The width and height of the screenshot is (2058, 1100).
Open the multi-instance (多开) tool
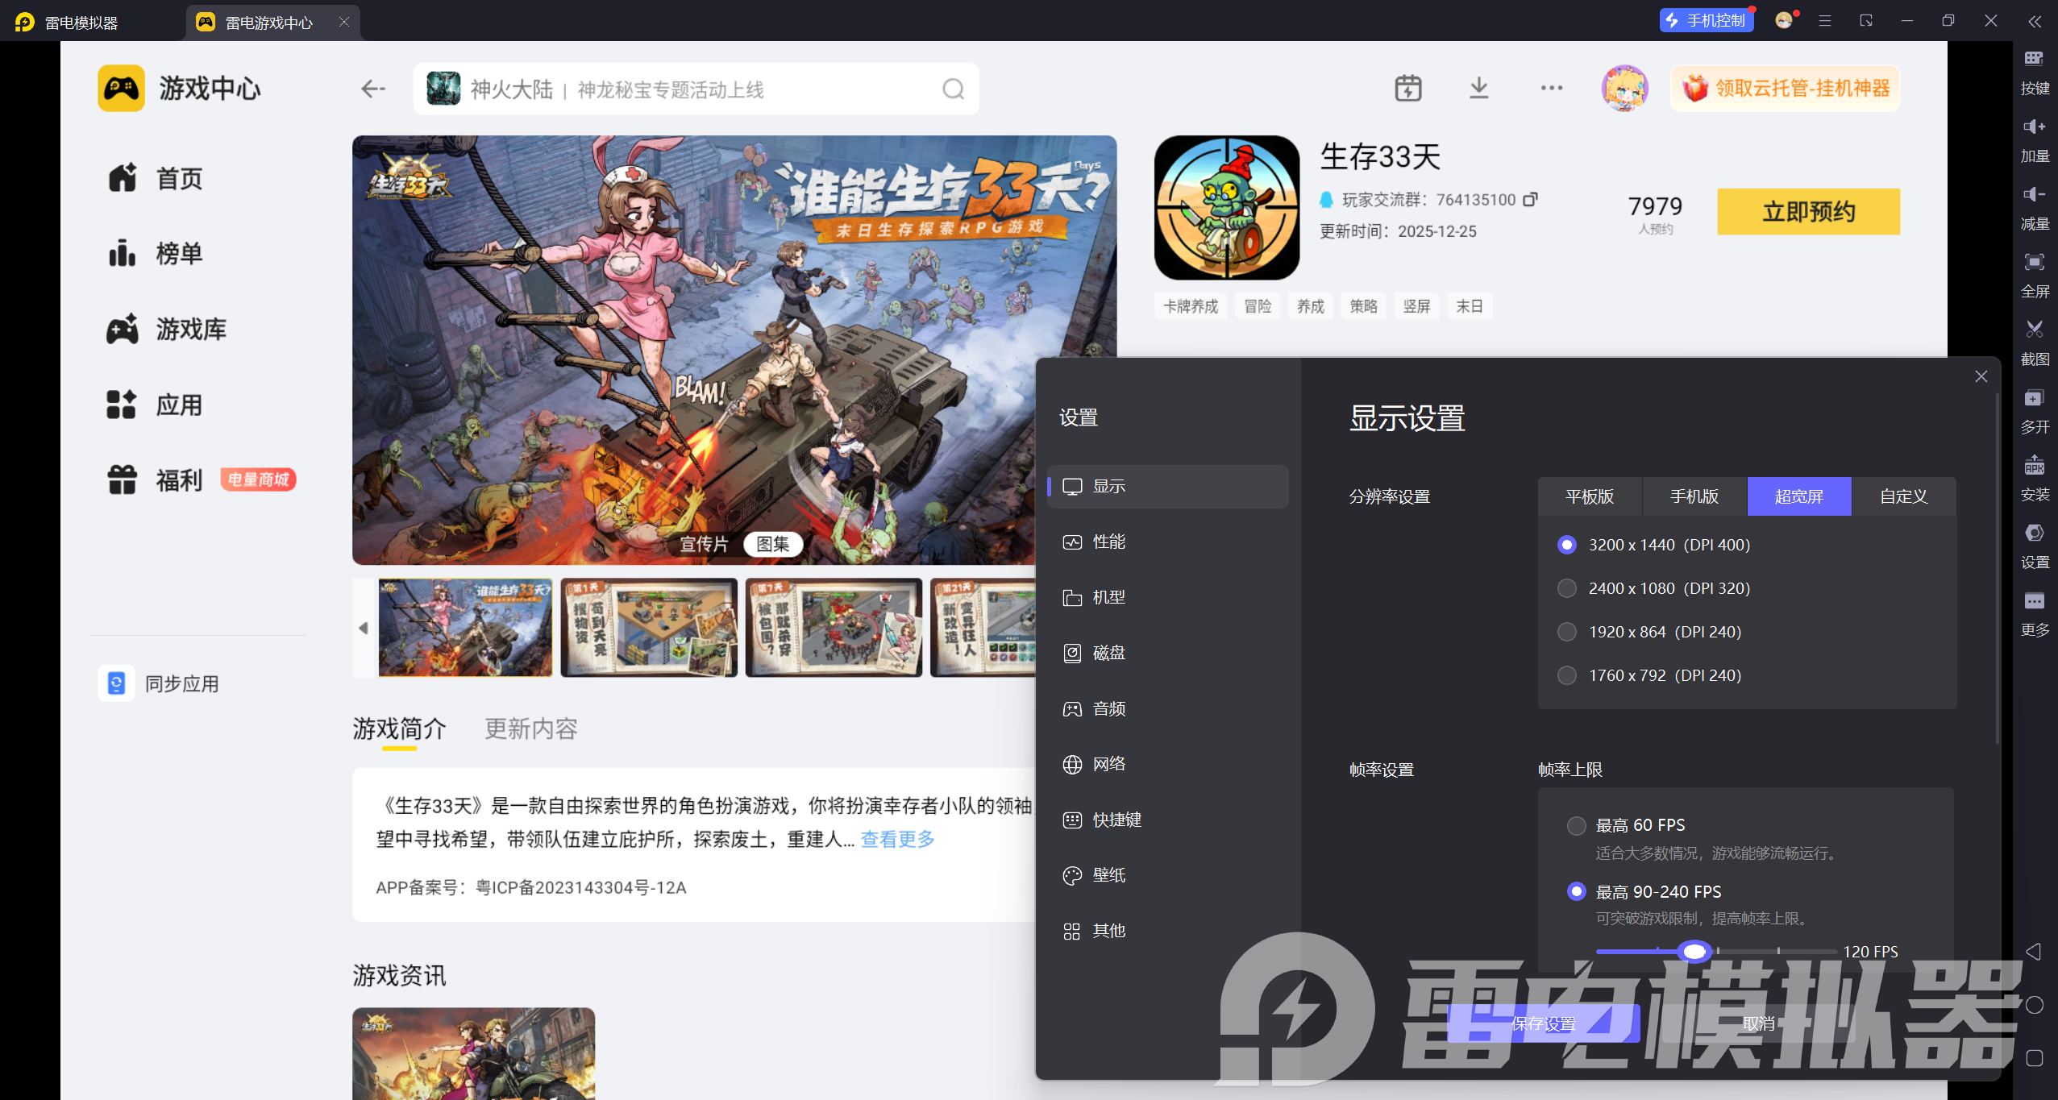2034,398
